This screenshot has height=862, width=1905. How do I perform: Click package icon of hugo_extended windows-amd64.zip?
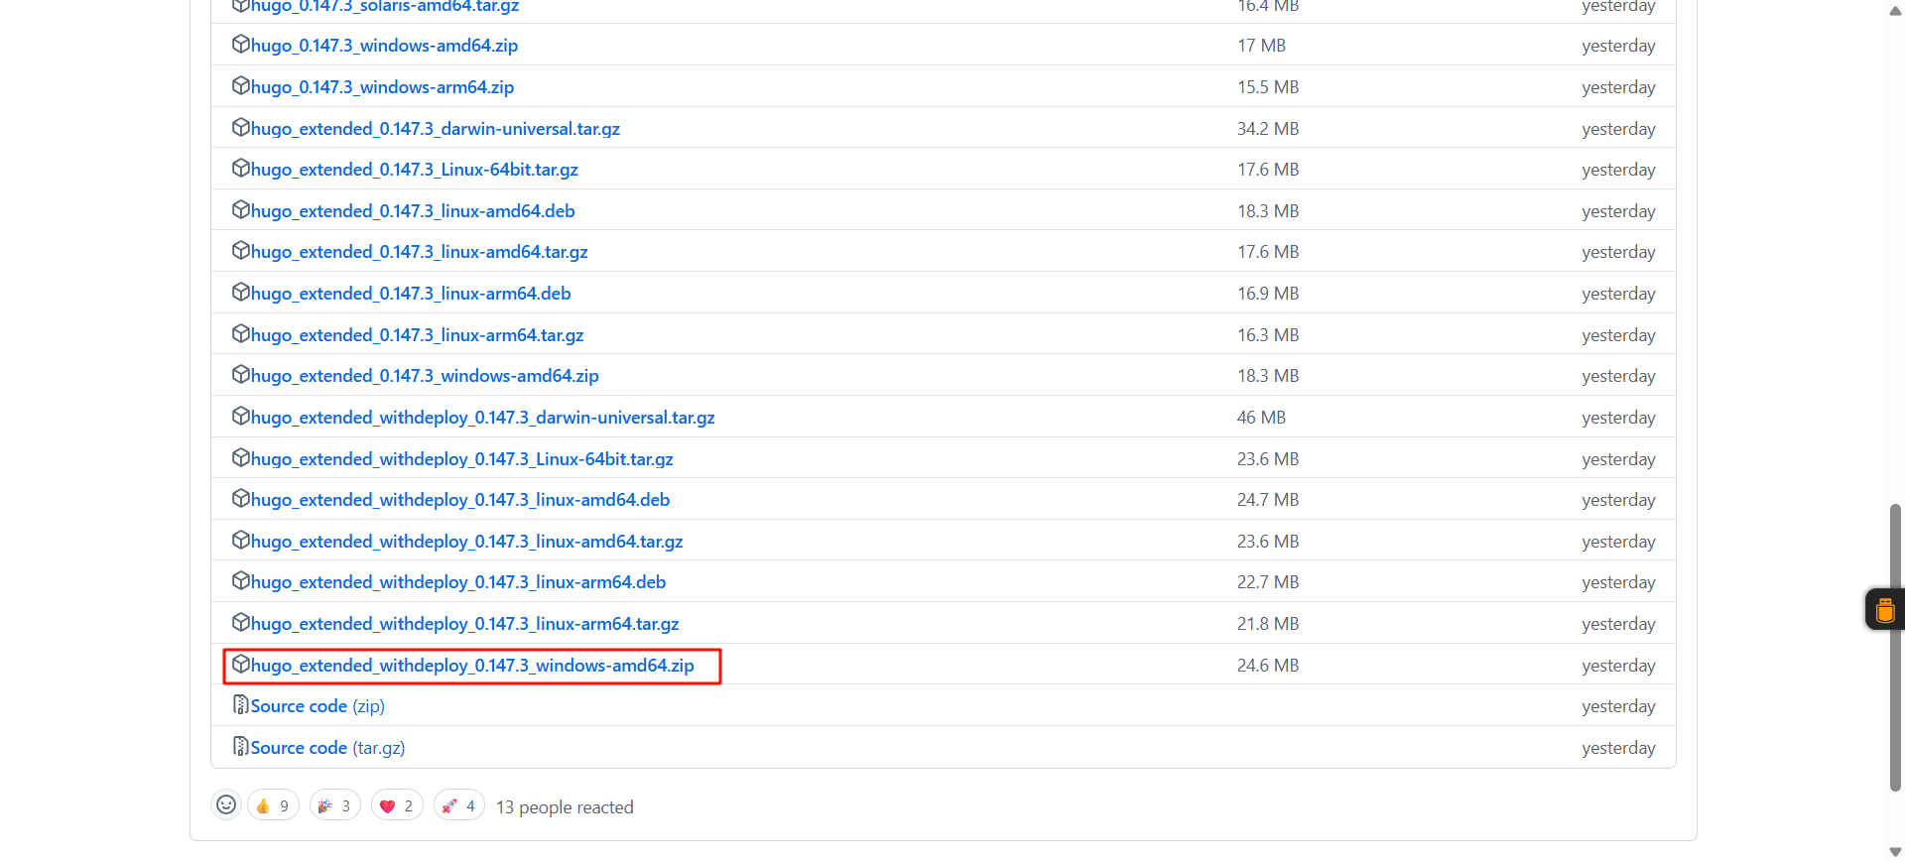[x=240, y=375]
